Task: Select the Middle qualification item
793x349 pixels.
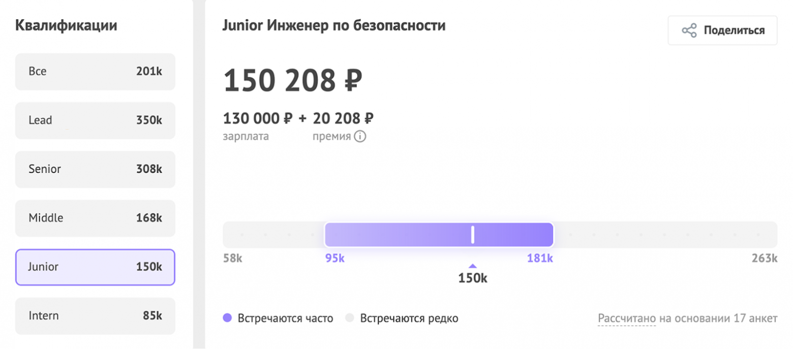Action: (95, 218)
